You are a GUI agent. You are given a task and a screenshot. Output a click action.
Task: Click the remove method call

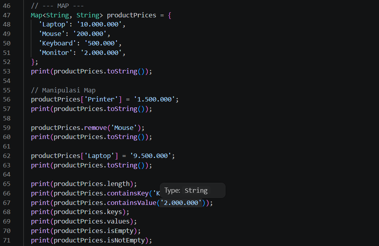click(x=95, y=128)
